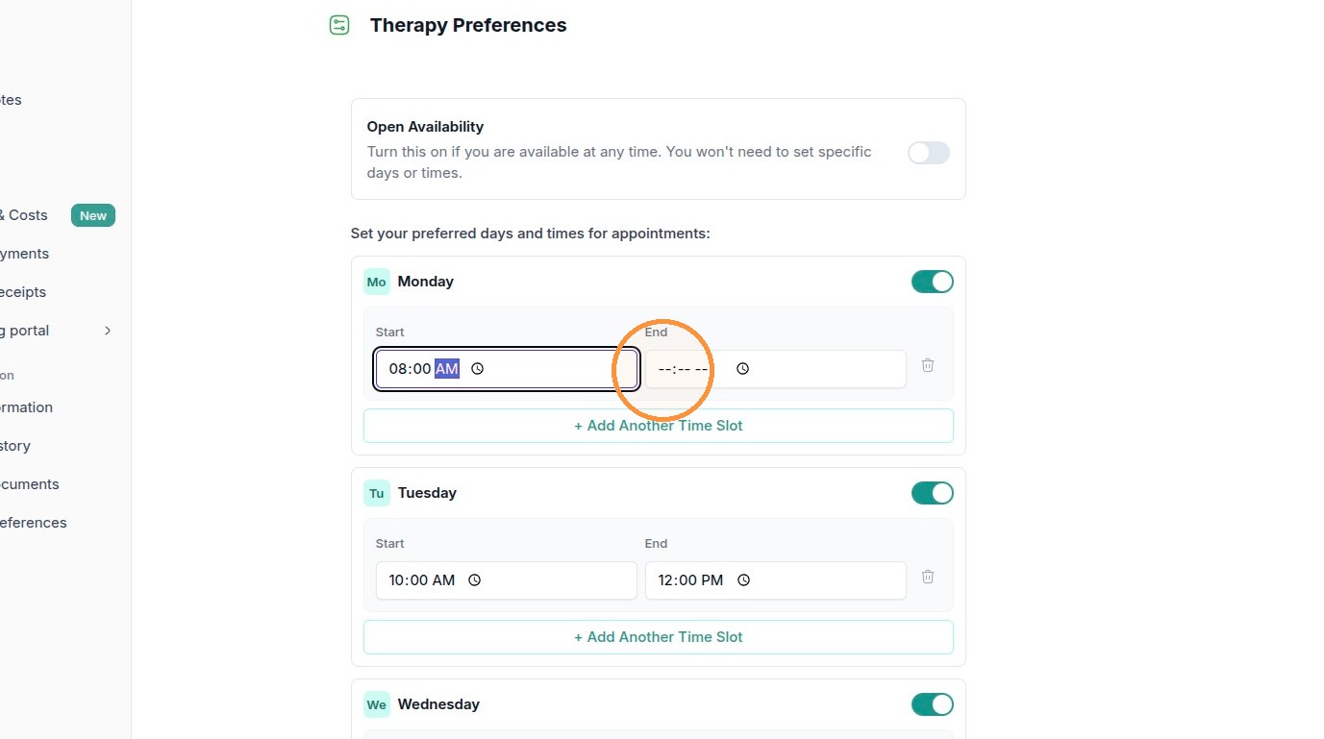
Task: Turn off Monday availability toggle
Action: [933, 282]
